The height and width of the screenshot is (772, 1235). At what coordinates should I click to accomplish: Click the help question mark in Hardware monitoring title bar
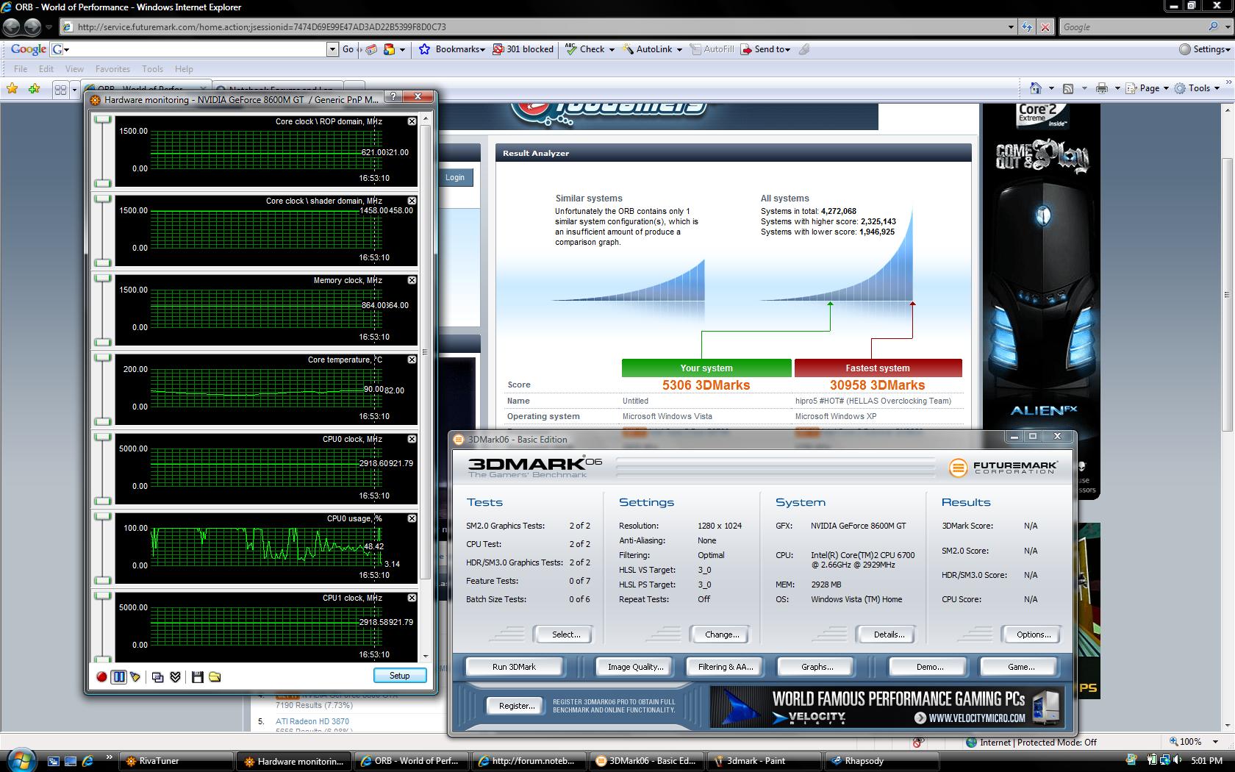[393, 96]
